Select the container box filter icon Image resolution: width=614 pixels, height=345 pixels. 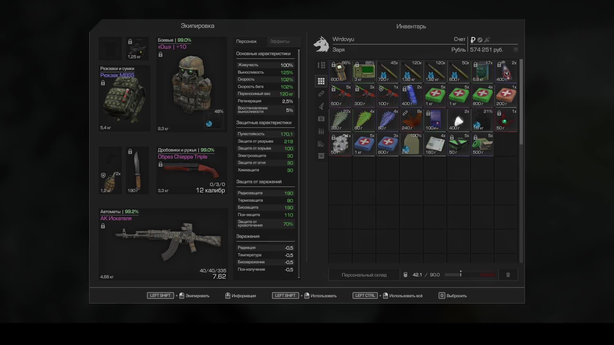tap(321, 156)
